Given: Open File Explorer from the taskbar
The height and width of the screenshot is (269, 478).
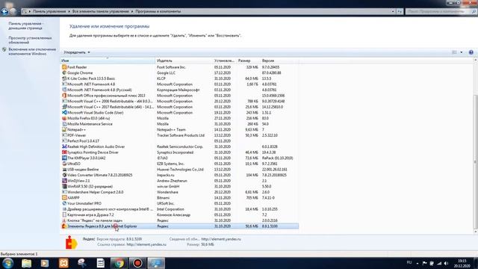Looking at the screenshot, I should click(27, 263).
